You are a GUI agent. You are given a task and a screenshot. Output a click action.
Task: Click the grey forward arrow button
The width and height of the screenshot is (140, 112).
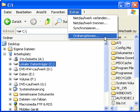(33, 22)
